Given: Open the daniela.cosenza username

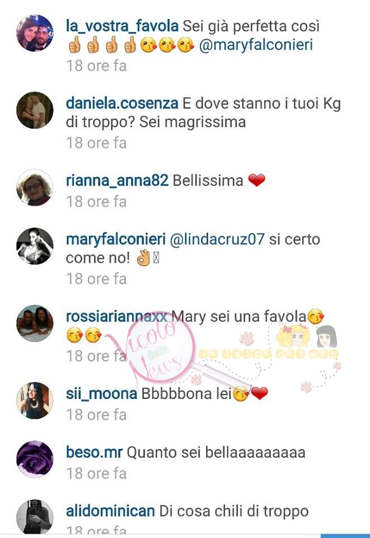Looking at the screenshot, I should (x=122, y=103).
